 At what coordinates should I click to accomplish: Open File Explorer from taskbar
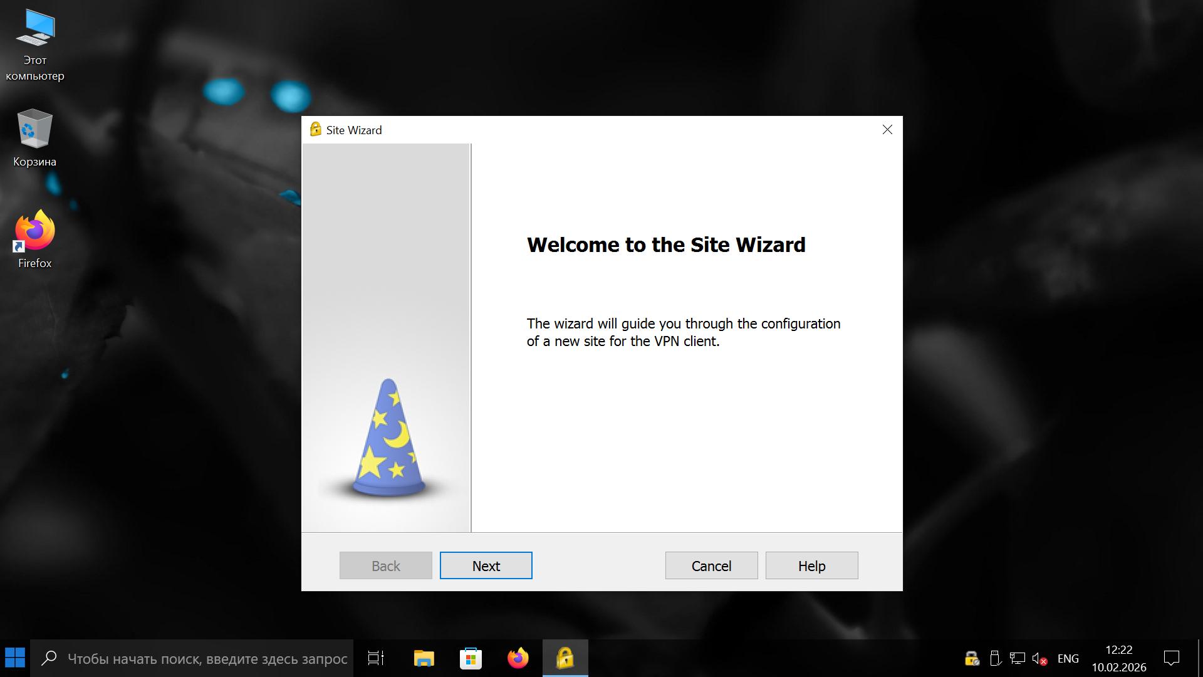coord(424,658)
